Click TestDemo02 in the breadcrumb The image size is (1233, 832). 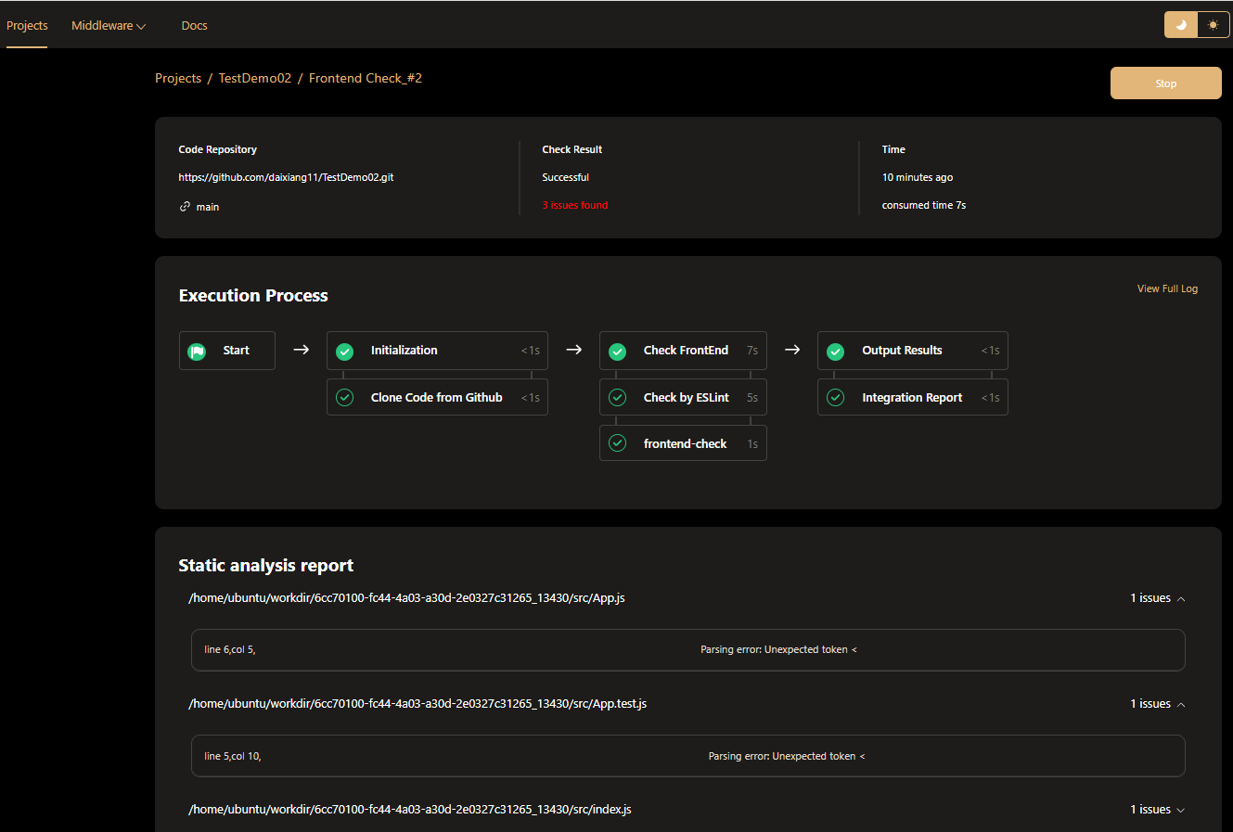pos(255,78)
